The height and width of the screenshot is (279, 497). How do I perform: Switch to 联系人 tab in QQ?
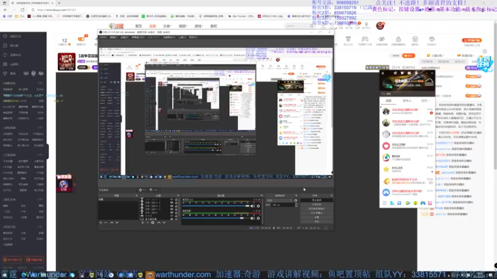coord(407,100)
